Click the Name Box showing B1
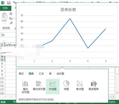The image size is (119, 104). (x=8, y=35)
